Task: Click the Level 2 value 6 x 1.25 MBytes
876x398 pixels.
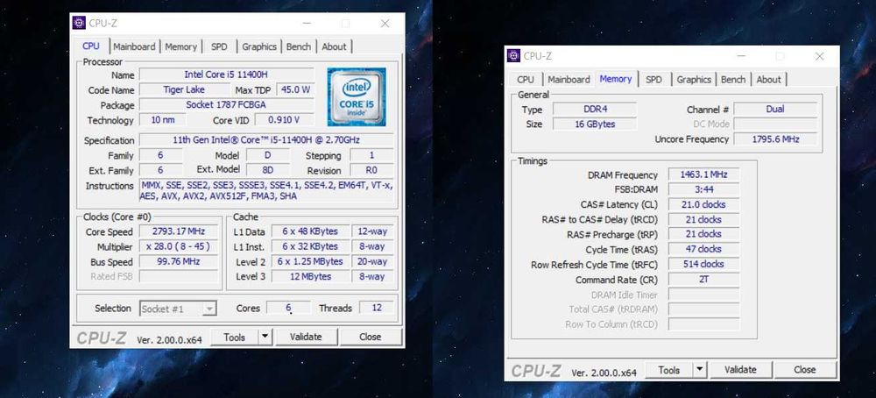Action: point(311,261)
